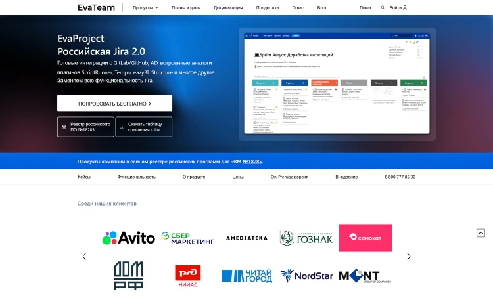Viewport: 493px width, 304px height.
Task: Open Планы и цены menu item
Action: [186, 7]
